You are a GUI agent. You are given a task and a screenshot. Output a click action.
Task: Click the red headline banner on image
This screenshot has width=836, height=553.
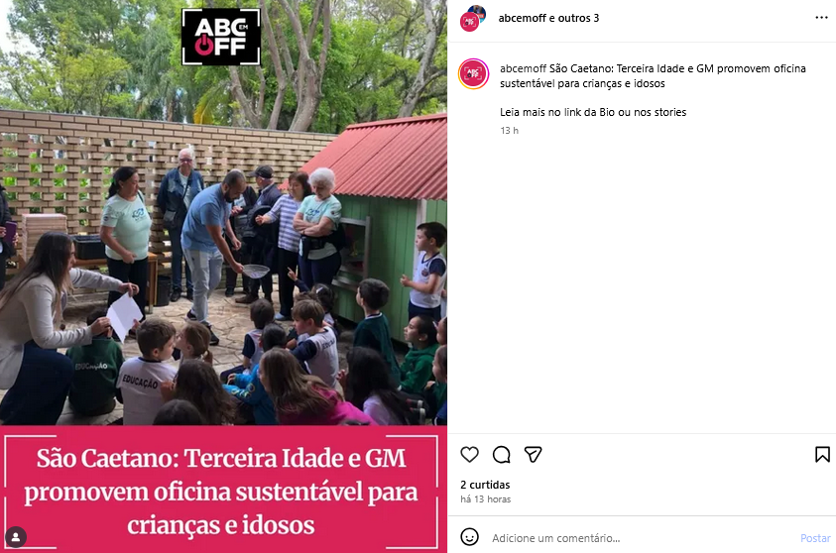point(223,489)
